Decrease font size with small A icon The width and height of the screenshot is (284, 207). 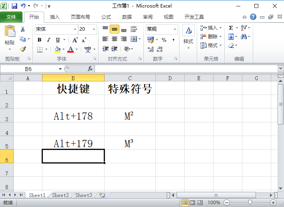click(84, 40)
